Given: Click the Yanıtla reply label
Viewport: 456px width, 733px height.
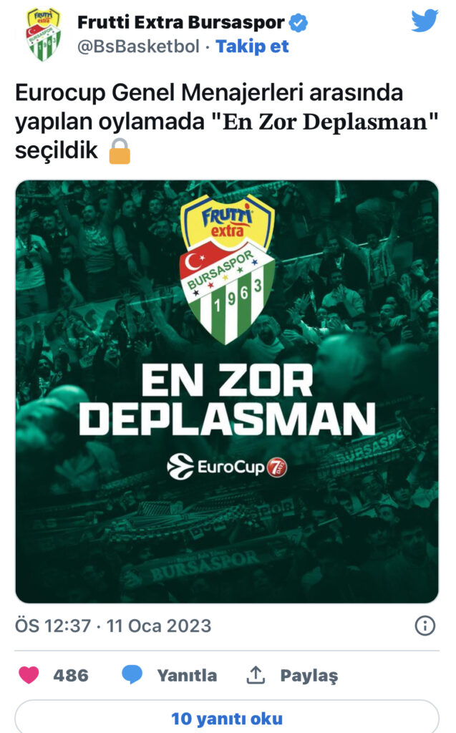Looking at the screenshot, I should pyautogui.click(x=187, y=676).
